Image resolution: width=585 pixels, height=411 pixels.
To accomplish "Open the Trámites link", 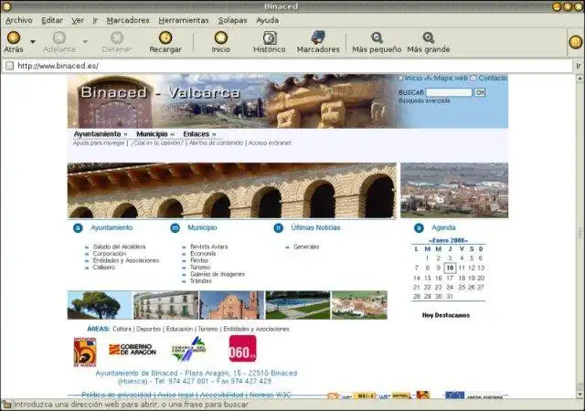I will pyautogui.click(x=201, y=281).
